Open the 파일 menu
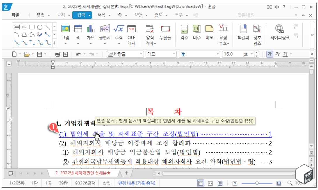 point(15,15)
